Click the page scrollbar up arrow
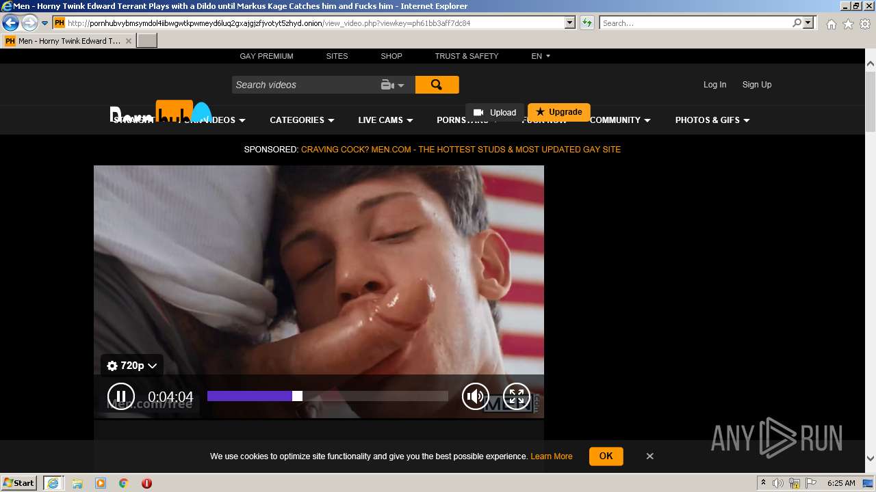Screen dimensions: 876x492 pyautogui.click(x=871, y=64)
